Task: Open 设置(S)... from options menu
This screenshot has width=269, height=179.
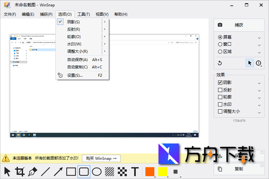Action: pos(82,75)
